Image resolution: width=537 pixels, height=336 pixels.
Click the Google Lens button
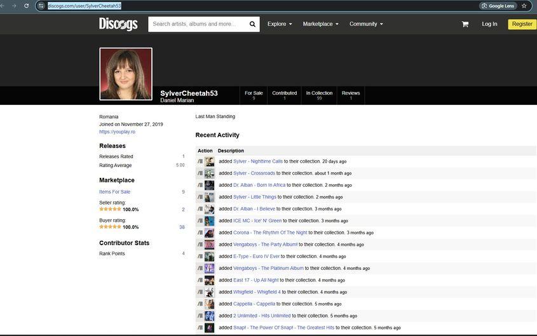click(x=498, y=6)
